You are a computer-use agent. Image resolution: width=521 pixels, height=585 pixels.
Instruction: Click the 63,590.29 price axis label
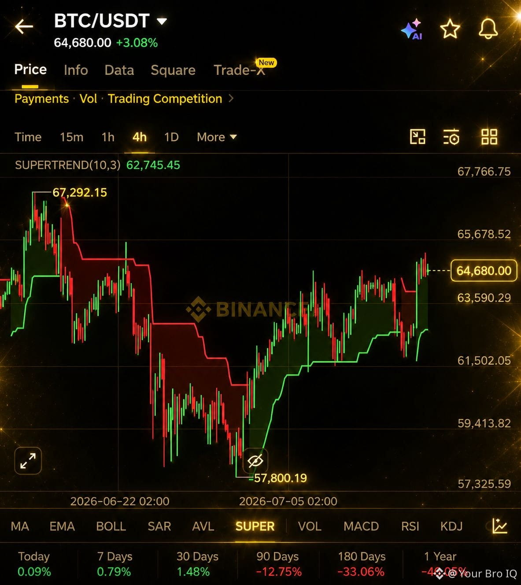click(484, 298)
